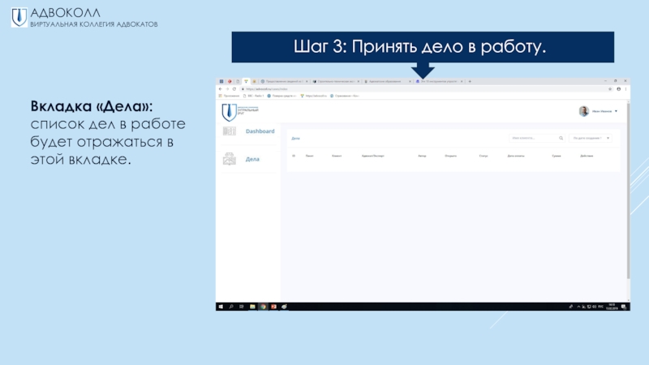Click the Статус column header

[483, 155]
